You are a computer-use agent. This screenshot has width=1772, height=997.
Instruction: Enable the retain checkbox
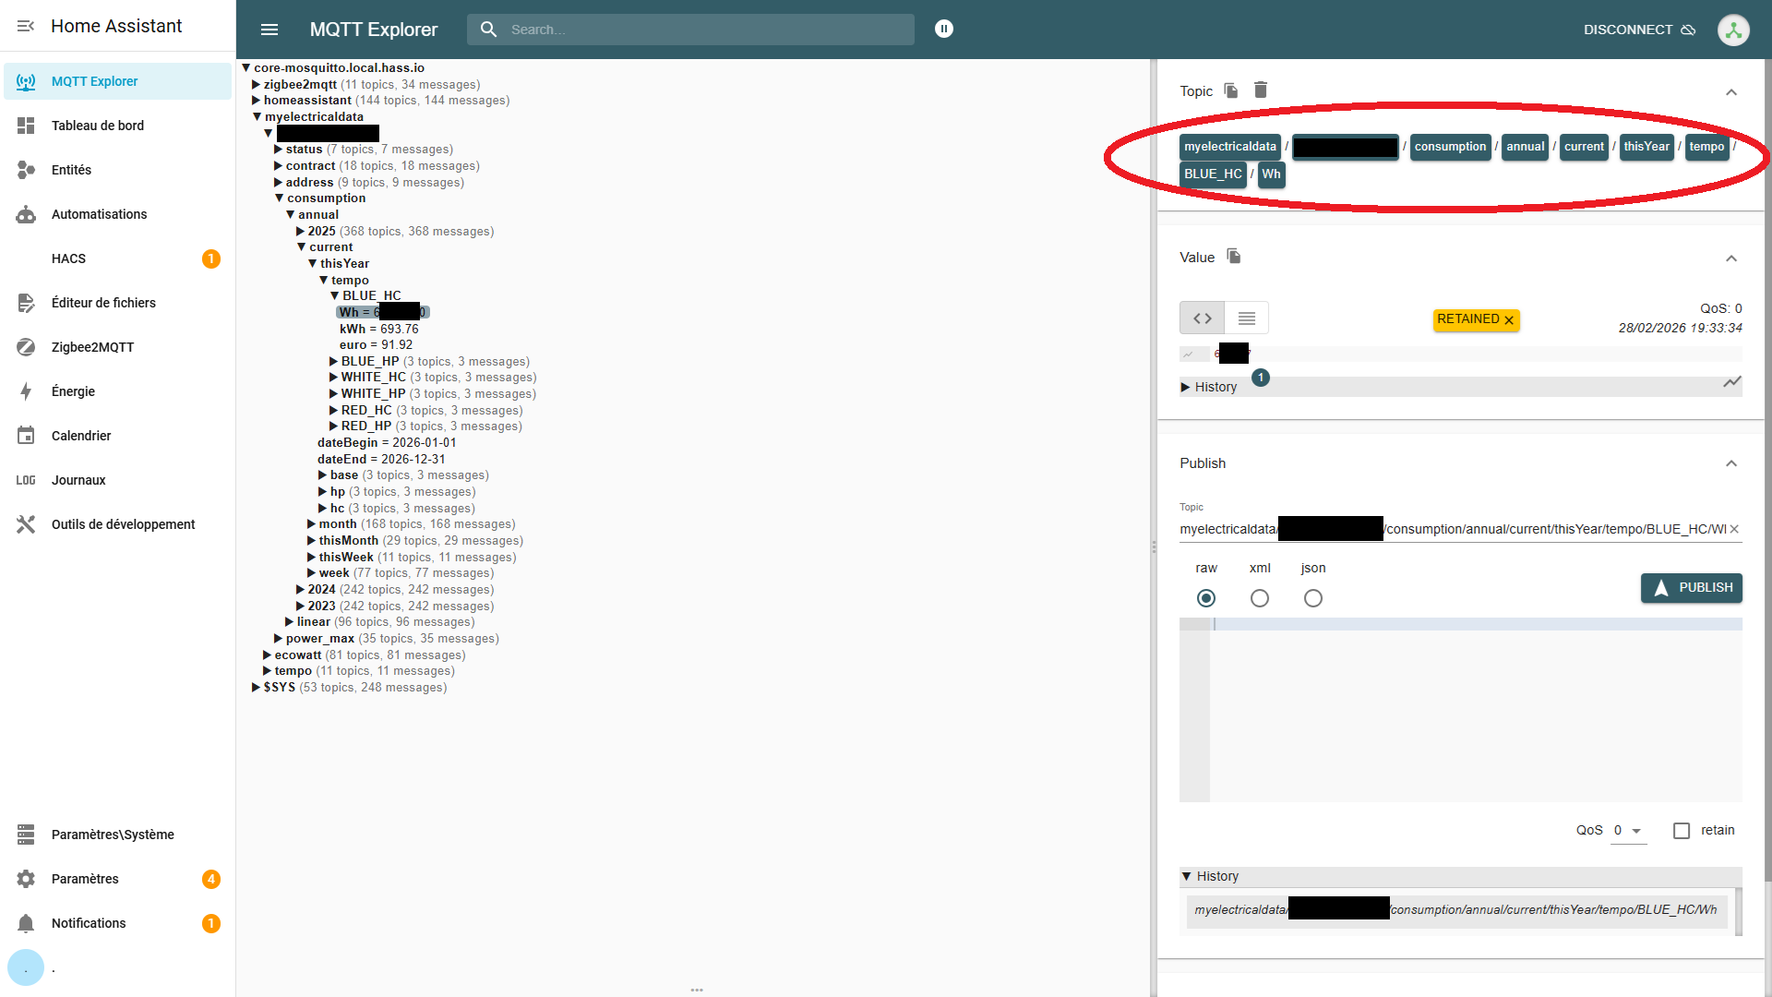click(1682, 831)
